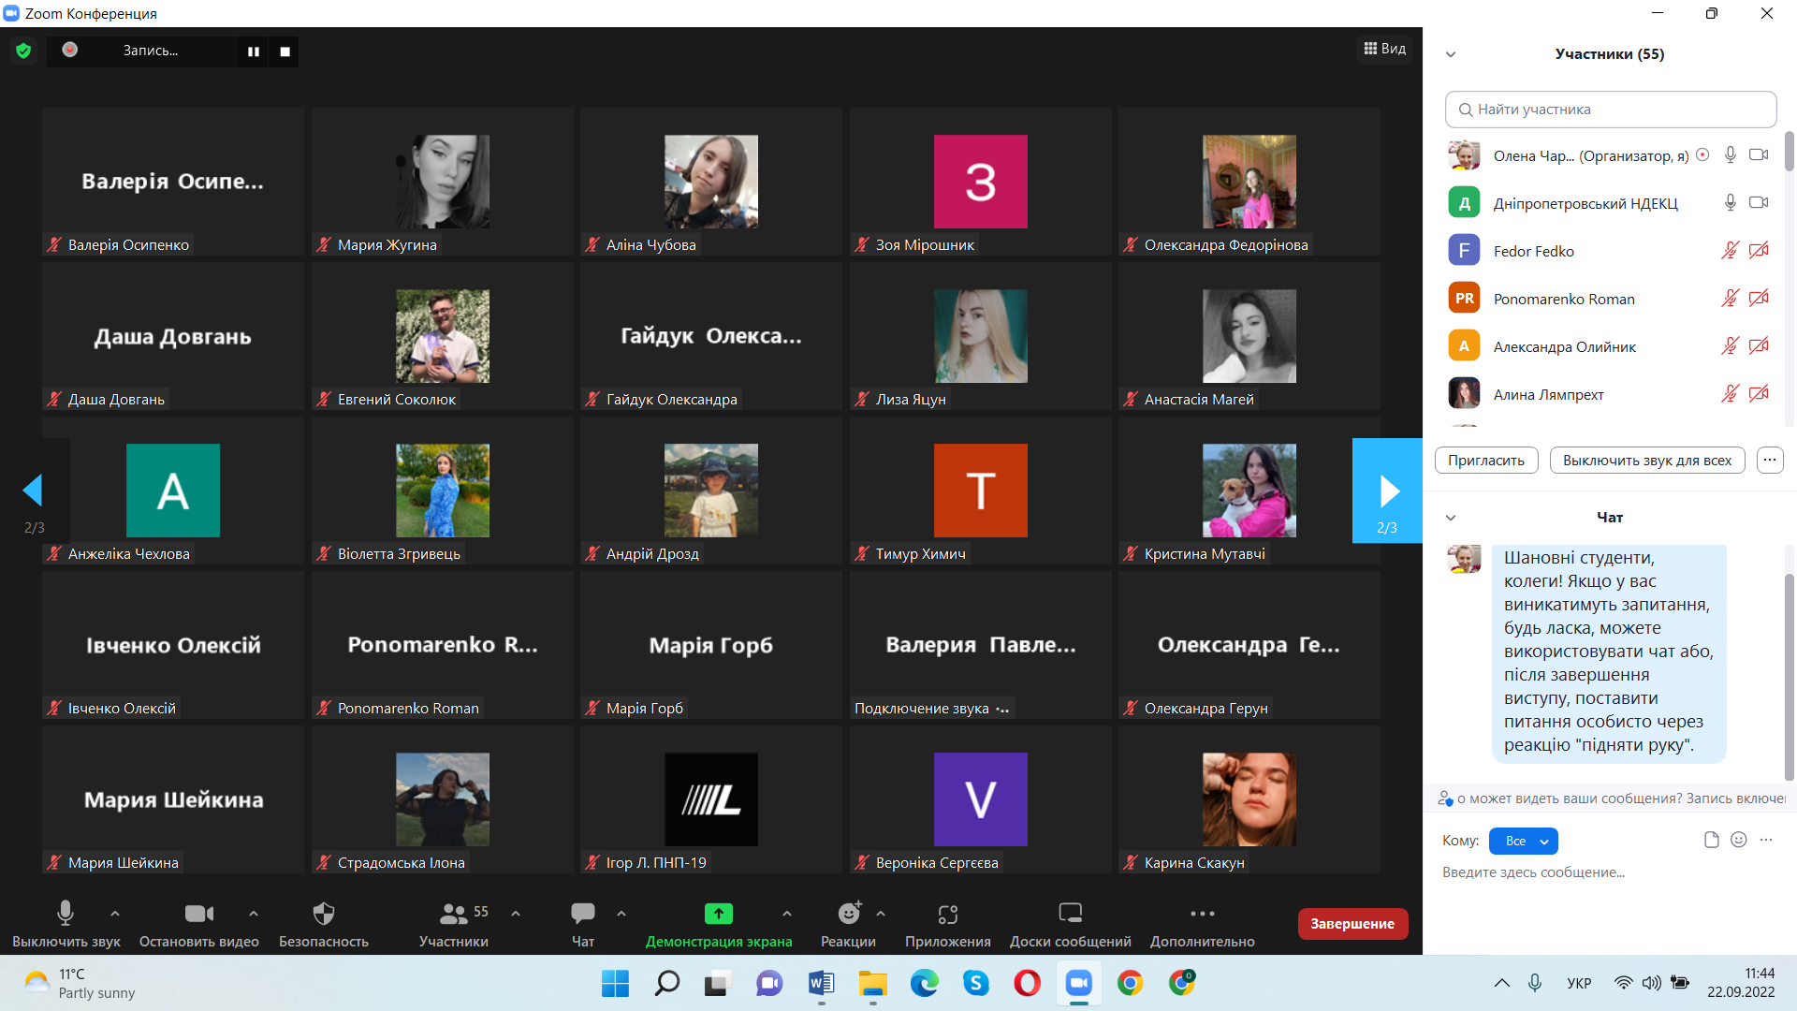Screen dimensions: 1797x1011
Task: Toggle Алина Лямпрехт's muted microphone icon
Action: pos(1730,394)
